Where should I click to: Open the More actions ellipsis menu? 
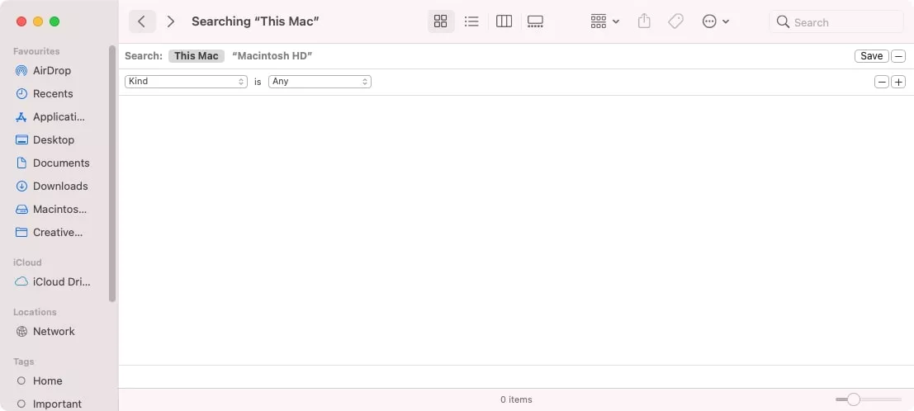pyautogui.click(x=715, y=21)
